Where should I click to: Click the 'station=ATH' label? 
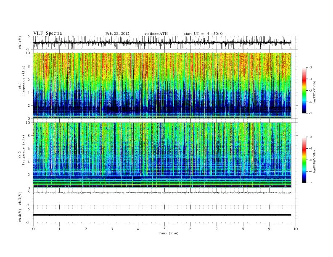156,34
